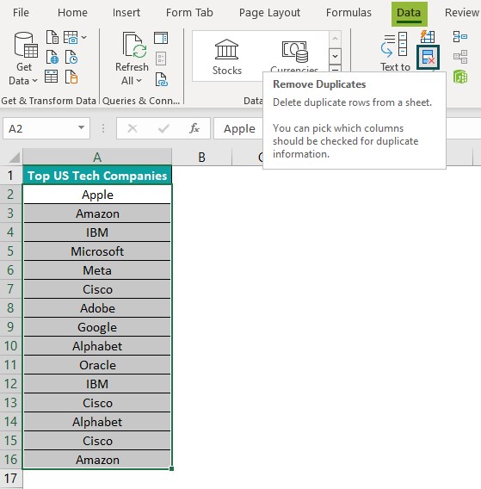The width and height of the screenshot is (481, 489).
Task: Click the From Picture icon
Action: tap(71, 37)
